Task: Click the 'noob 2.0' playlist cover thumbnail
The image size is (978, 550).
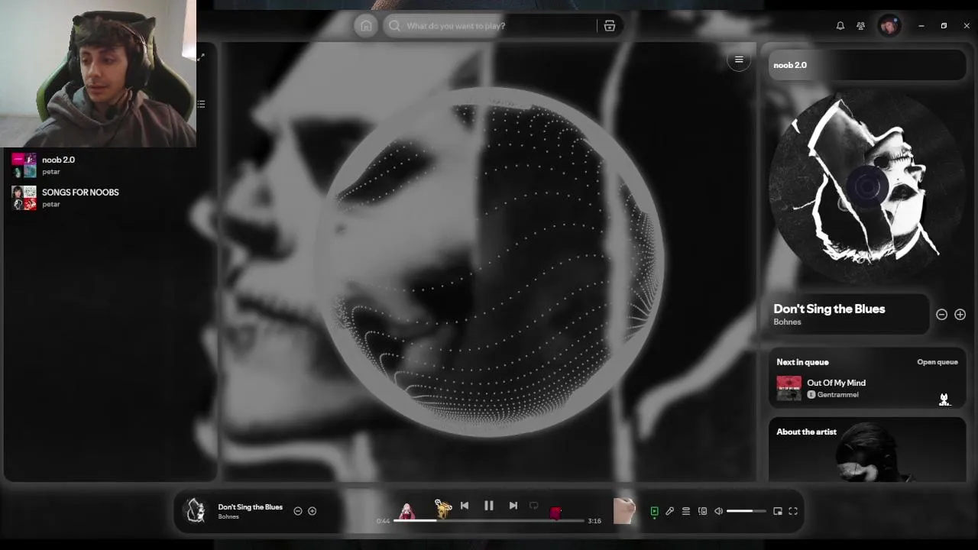Action: point(24,165)
